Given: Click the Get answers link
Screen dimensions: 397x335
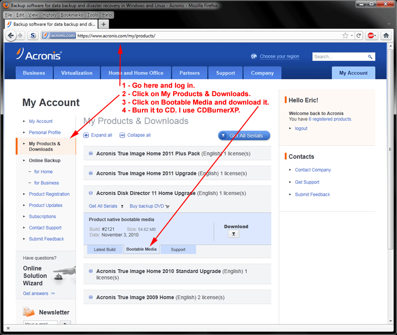Looking at the screenshot, I should coord(35,293).
